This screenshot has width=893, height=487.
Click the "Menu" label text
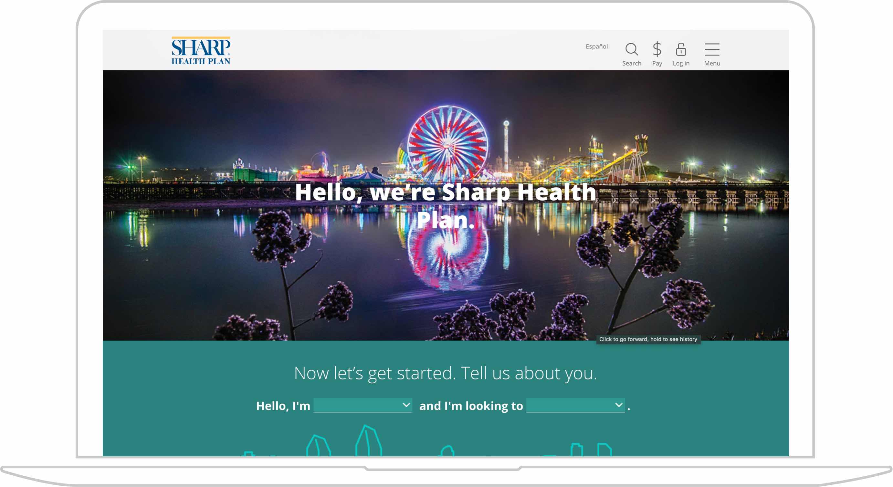[x=712, y=63]
